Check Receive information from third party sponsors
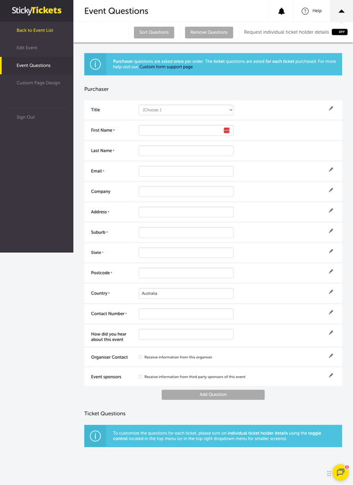353x485 pixels. [x=141, y=377]
